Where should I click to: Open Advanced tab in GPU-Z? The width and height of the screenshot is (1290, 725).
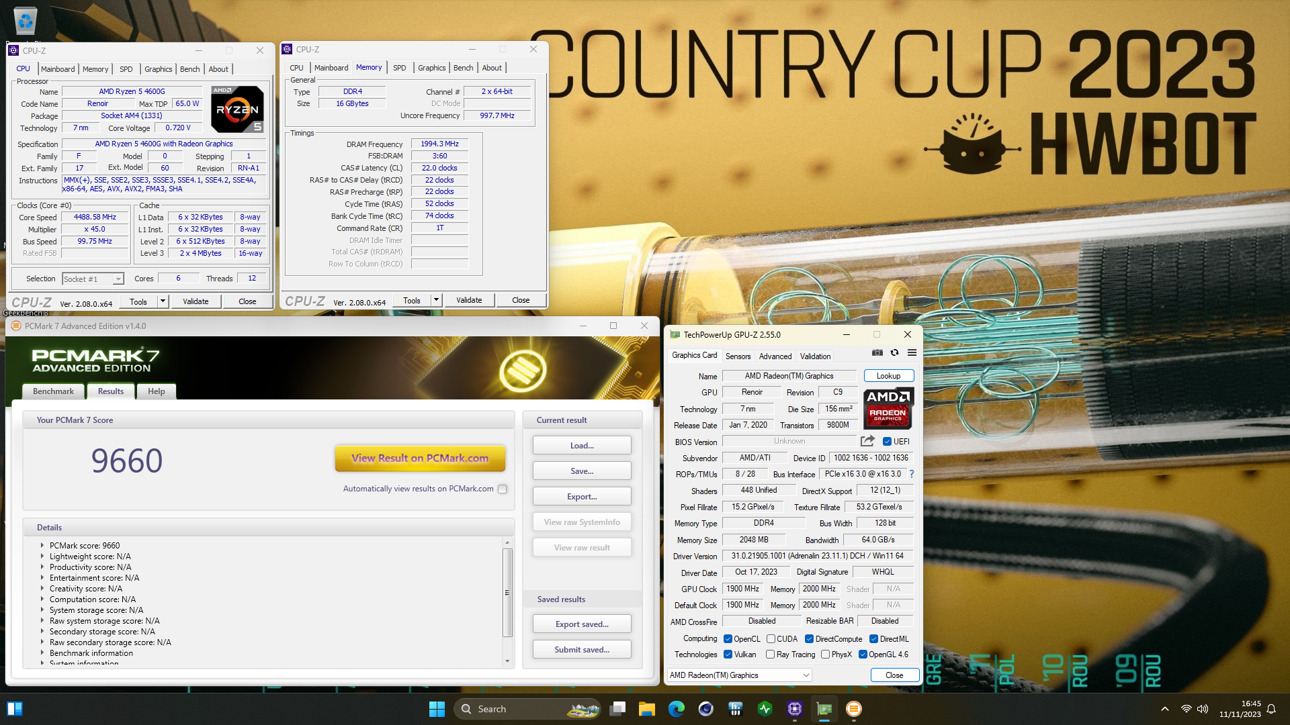click(775, 356)
